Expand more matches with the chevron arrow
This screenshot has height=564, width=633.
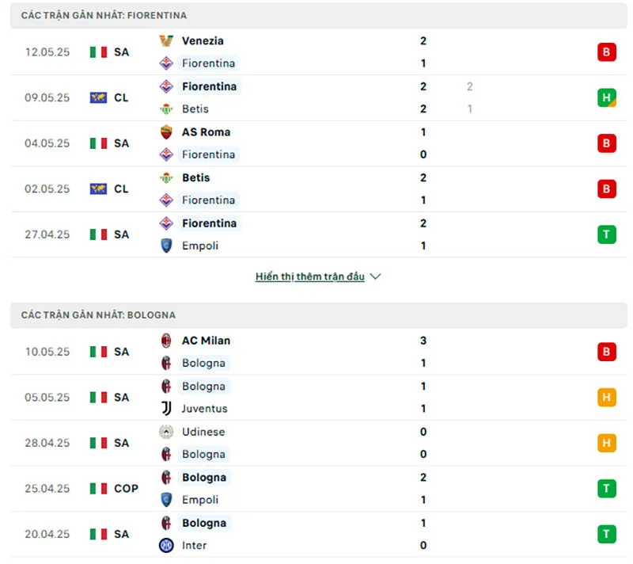[375, 276]
